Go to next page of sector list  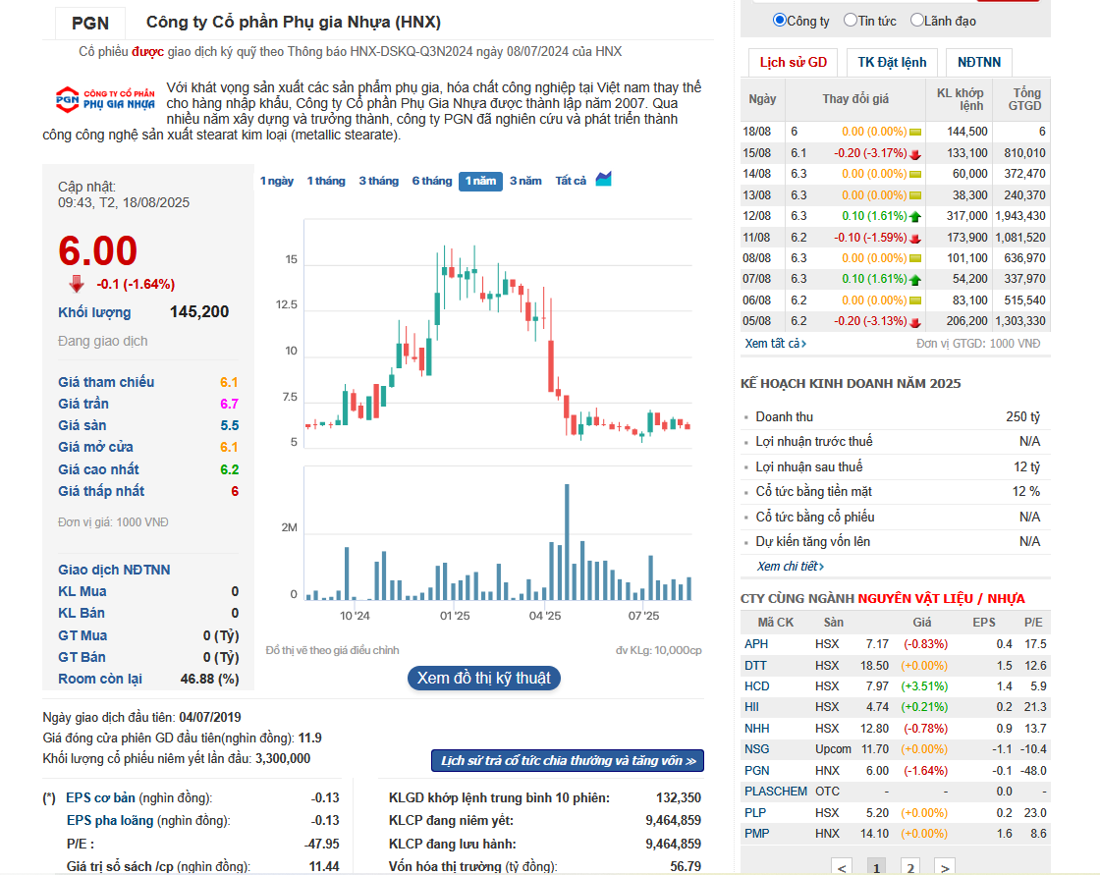point(945,866)
